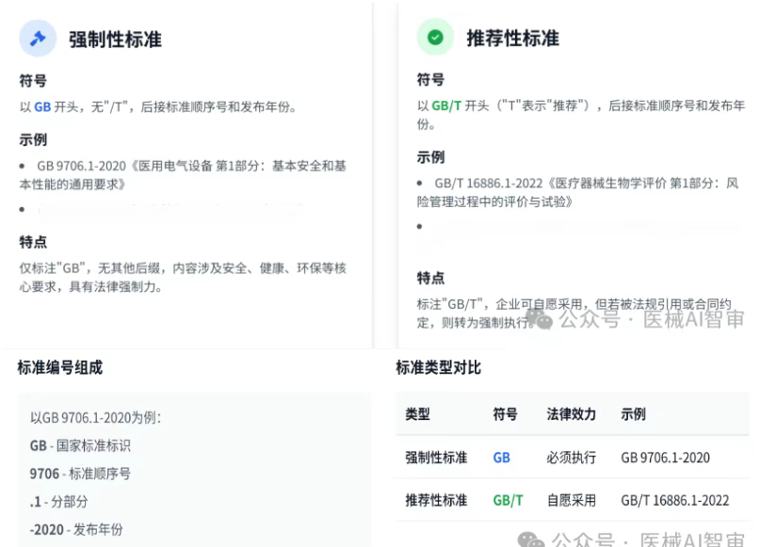Expand the 标准编号组成 section
Image resolution: width=760 pixels, height=547 pixels.
point(59,367)
